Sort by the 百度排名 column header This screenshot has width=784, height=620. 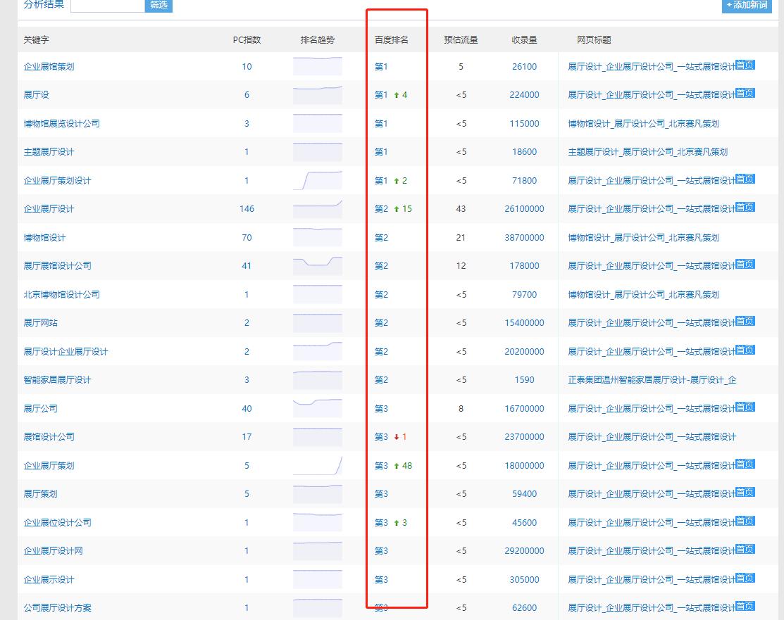click(392, 40)
